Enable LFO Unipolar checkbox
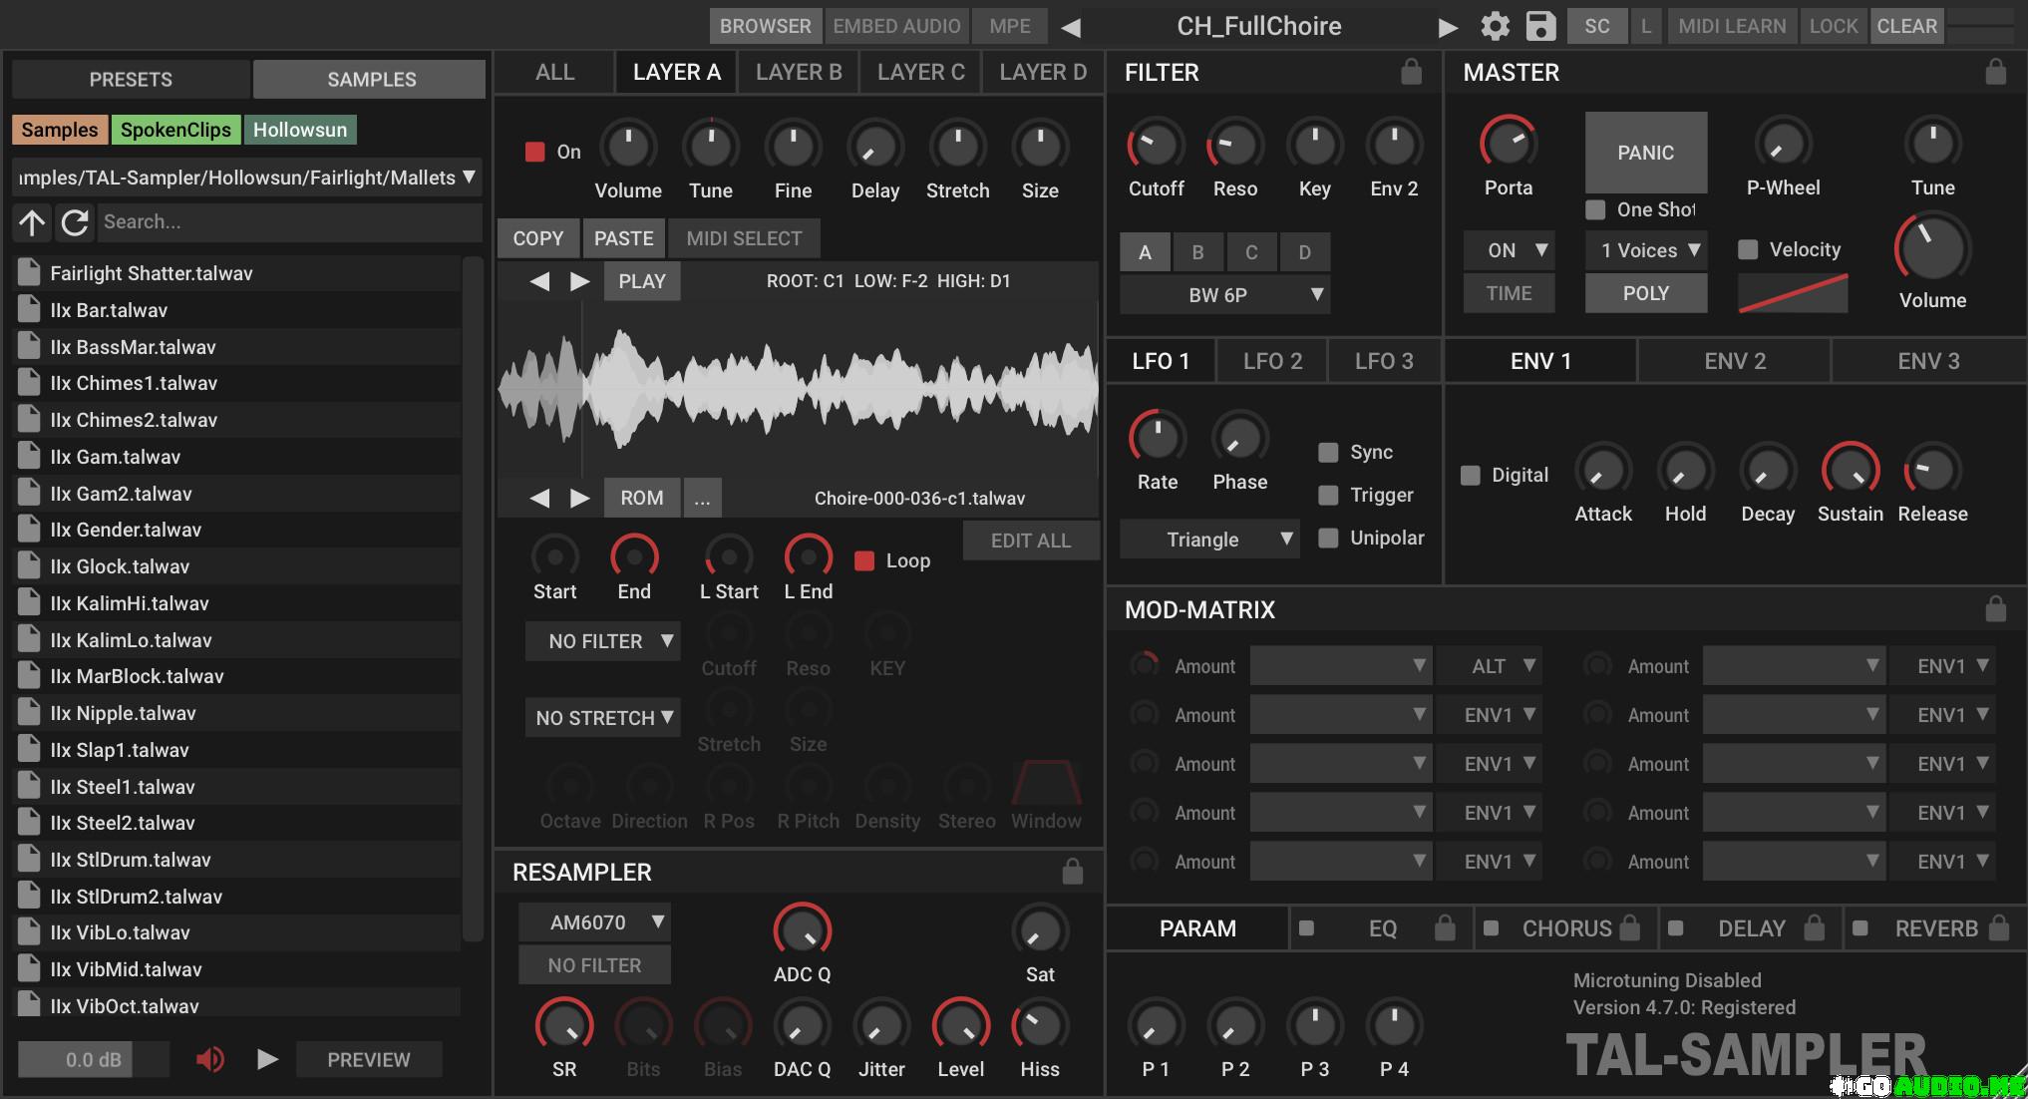This screenshot has width=2028, height=1099. pyautogui.click(x=1328, y=539)
